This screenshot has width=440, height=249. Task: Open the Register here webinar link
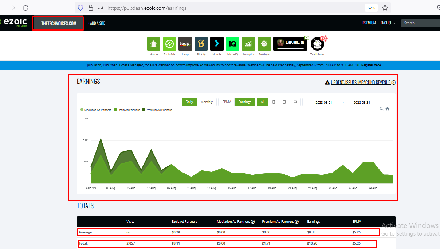[x=372, y=65]
